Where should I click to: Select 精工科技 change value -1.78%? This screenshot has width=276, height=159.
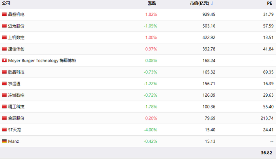tap(150, 107)
